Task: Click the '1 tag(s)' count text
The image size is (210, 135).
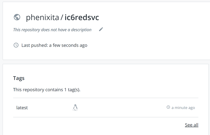Action: pos(72,90)
